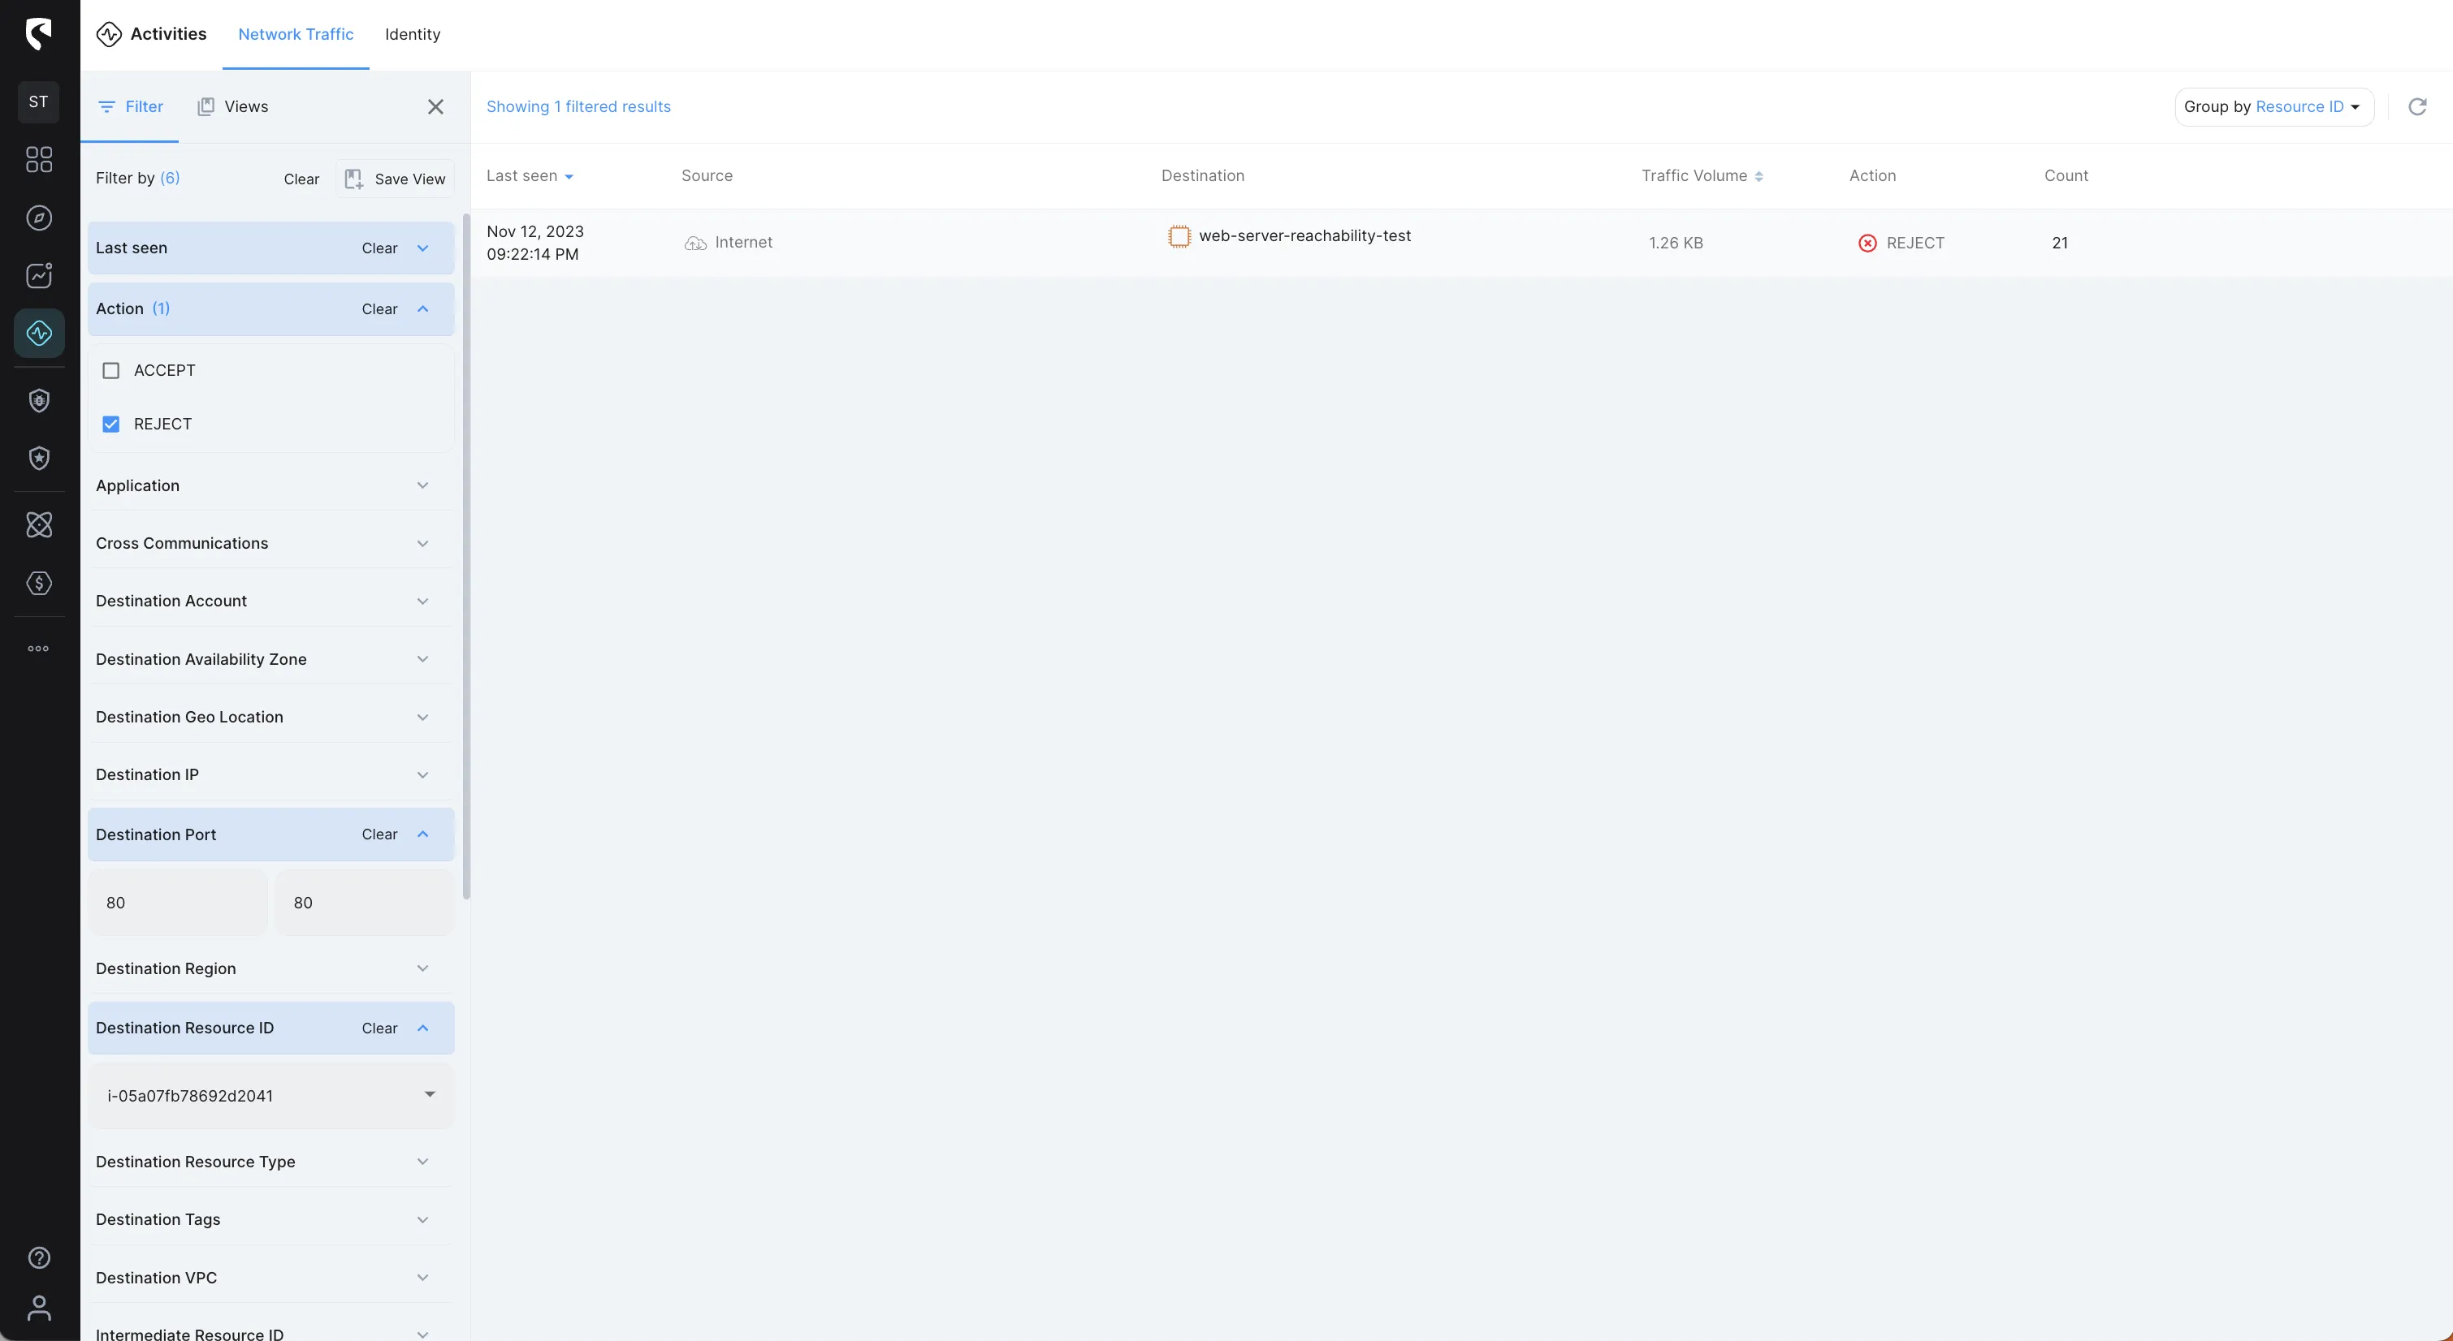
Task: Collapse the Destination Port filter
Action: click(x=423, y=834)
